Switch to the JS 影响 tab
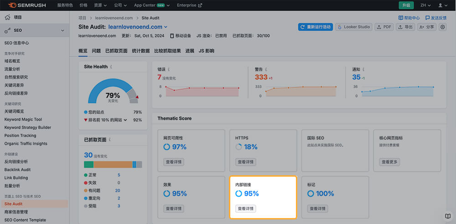Screen dimensions: 456x224 pos(207,51)
